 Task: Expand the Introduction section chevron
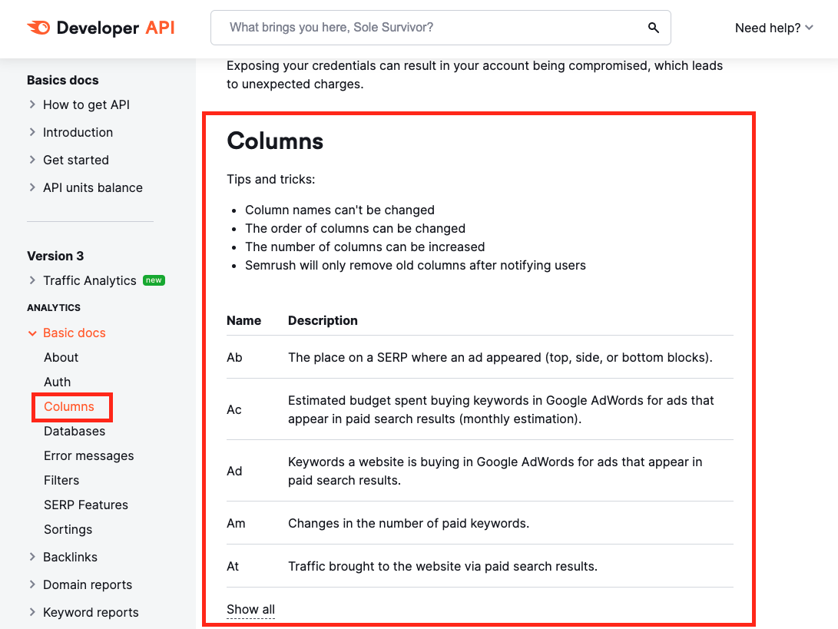[x=32, y=132]
